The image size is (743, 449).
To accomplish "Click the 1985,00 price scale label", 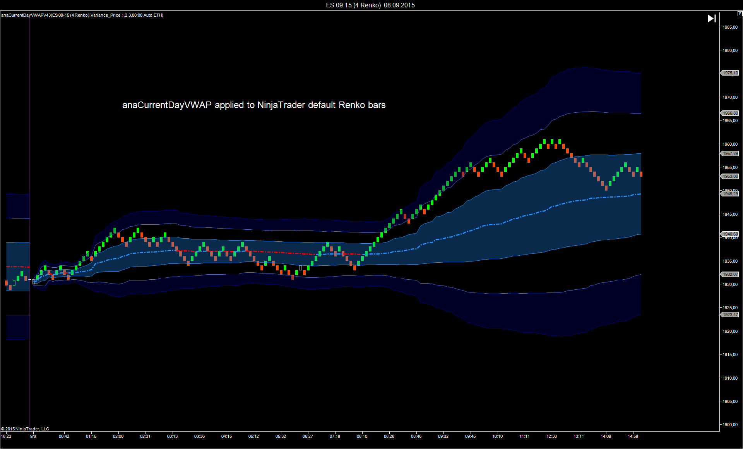I will (x=730, y=27).
